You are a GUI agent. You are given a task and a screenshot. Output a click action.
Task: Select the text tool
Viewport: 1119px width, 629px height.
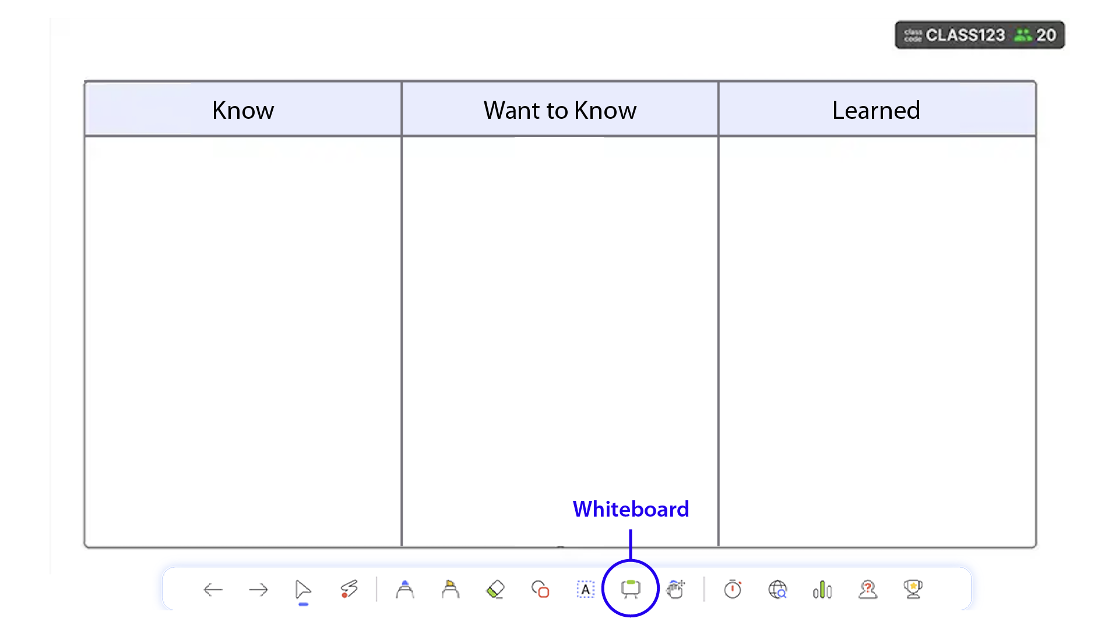pos(586,589)
